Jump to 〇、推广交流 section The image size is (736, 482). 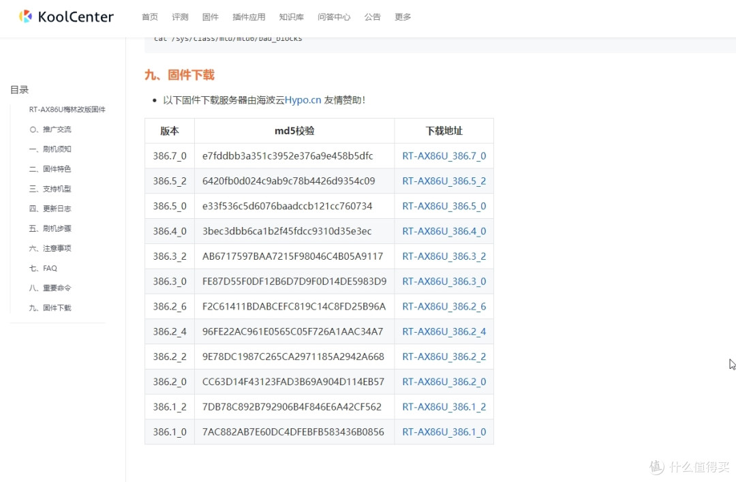[50, 129]
